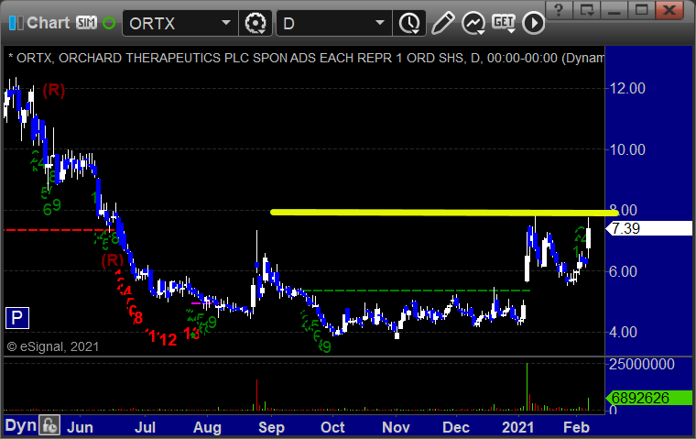This screenshot has height=439, width=696.
Task: Click the lower red (R) marker near July
Action: pyautogui.click(x=113, y=260)
